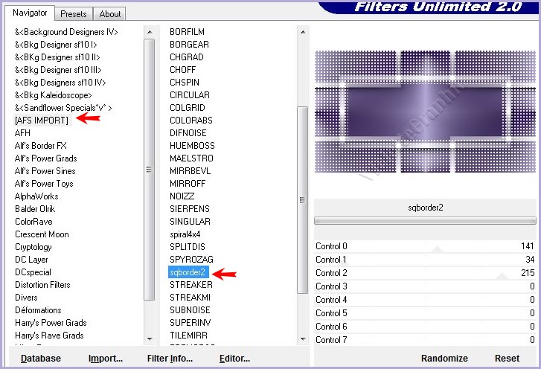Click the Database button
The width and height of the screenshot is (541, 369).
(x=41, y=359)
